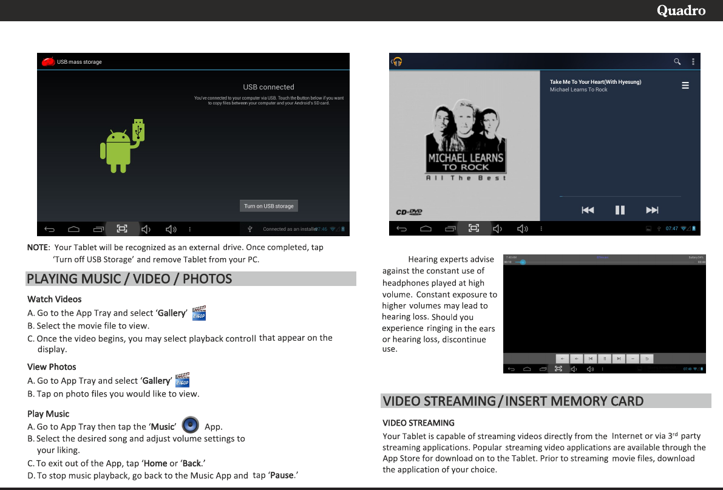Tap screenshot capture icon in music player bar
This screenshot has height=490, width=723.
[474, 228]
